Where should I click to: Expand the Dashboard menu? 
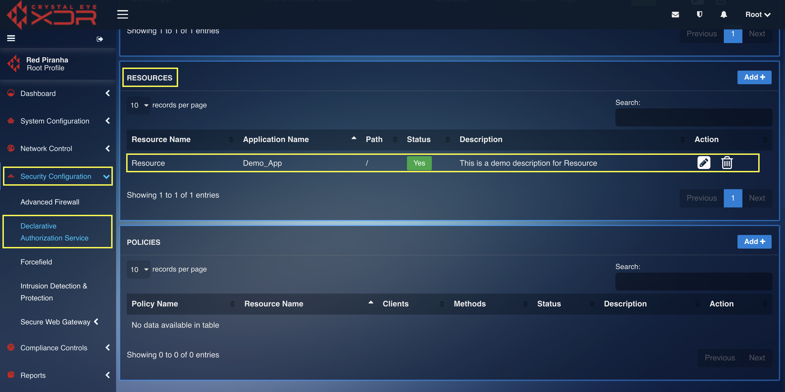[x=108, y=93]
